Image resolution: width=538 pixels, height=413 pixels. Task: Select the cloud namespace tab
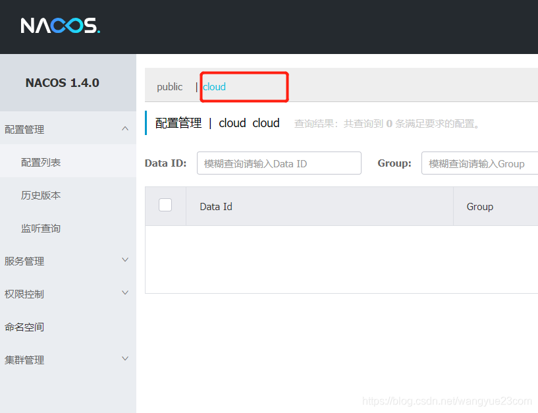click(x=214, y=87)
